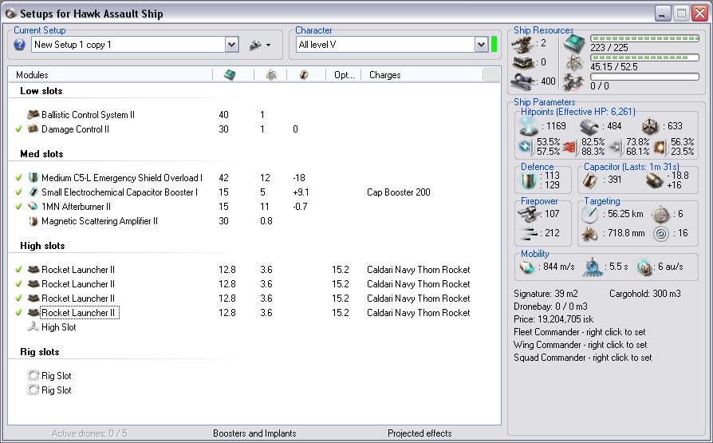This screenshot has height=443, width=713.
Task: Select the 1MN Afterburner II module icon
Action: [33, 206]
